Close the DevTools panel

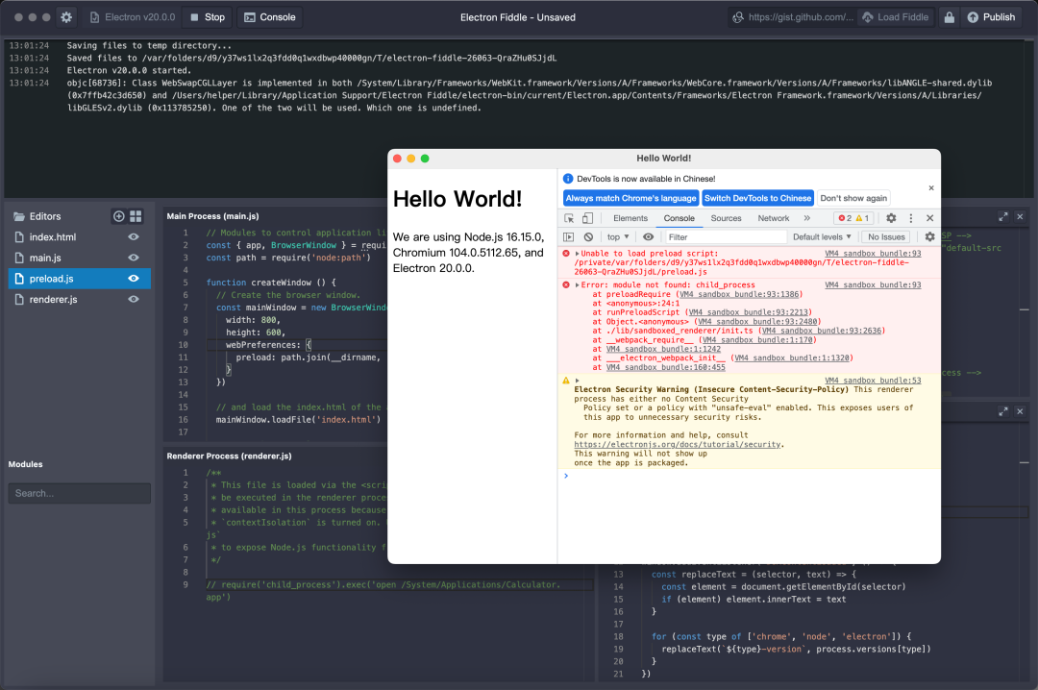[929, 218]
